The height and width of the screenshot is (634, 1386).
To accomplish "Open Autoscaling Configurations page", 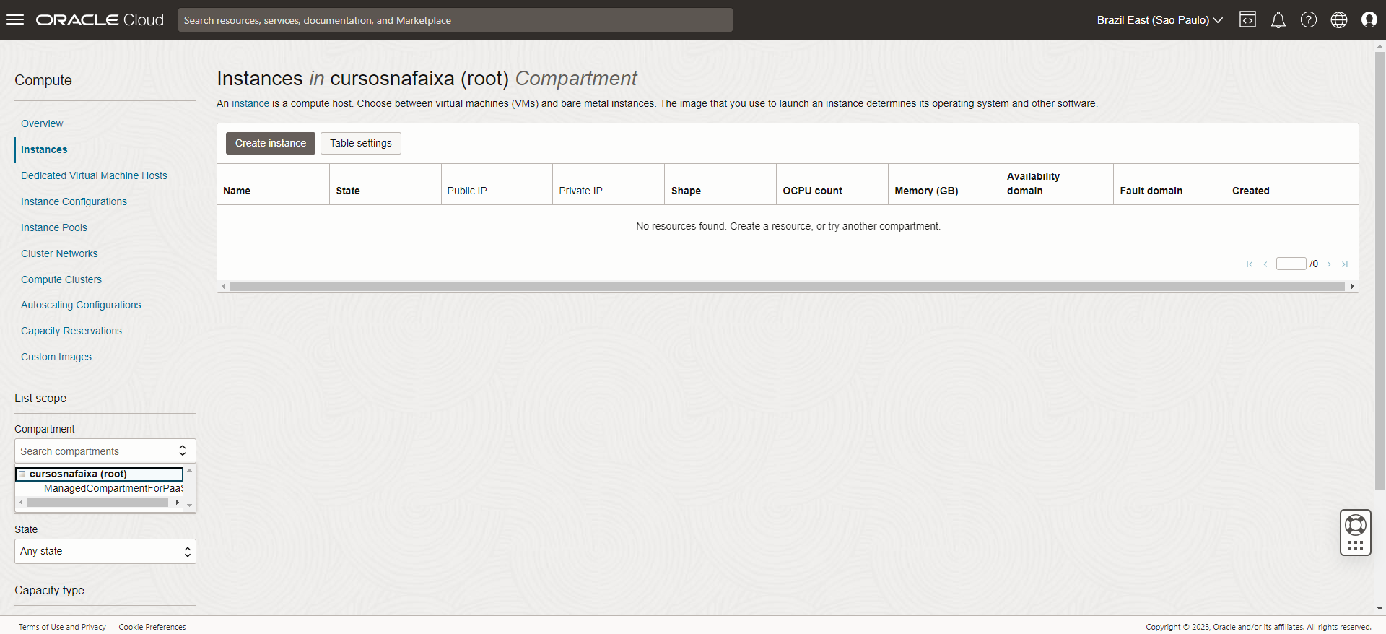I will coord(81,305).
